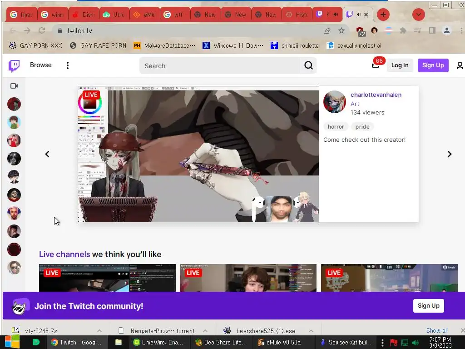Click the Followed Channels camera icon in sidebar
The height and width of the screenshot is (349, 465).
coord(14,86)
